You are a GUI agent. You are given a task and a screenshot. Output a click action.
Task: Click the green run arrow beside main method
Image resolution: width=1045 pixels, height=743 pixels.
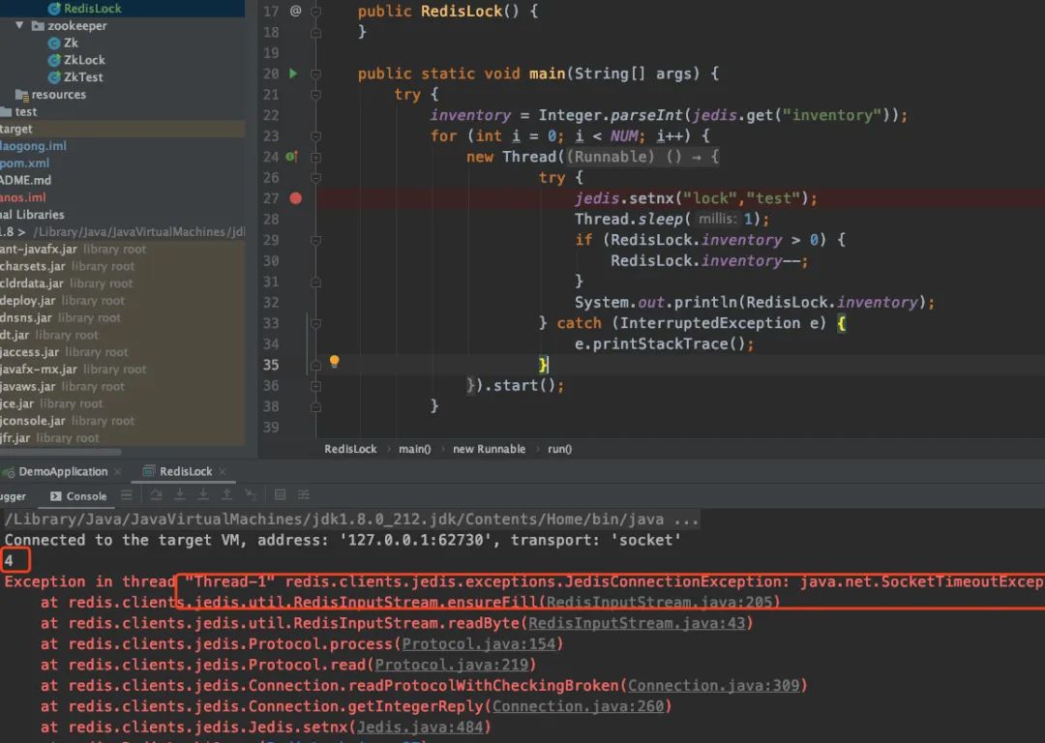tap(293, 74)
